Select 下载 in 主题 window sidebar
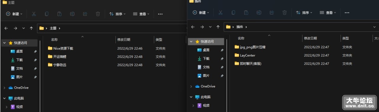 (x=20, y=60)
